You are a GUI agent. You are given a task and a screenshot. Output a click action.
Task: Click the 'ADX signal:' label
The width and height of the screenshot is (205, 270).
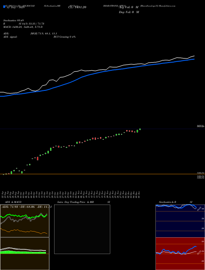tap(10, 37)
